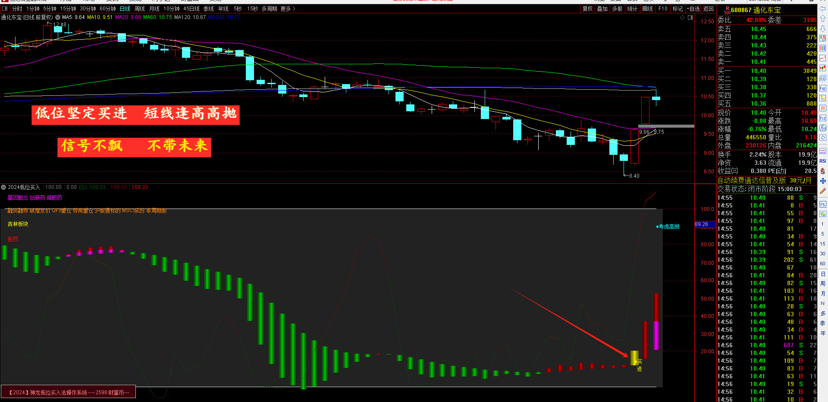Screen dimensions: 828x402
Task: Click the 考虑高抛 signal label
Action: click(x=668, y=226)
